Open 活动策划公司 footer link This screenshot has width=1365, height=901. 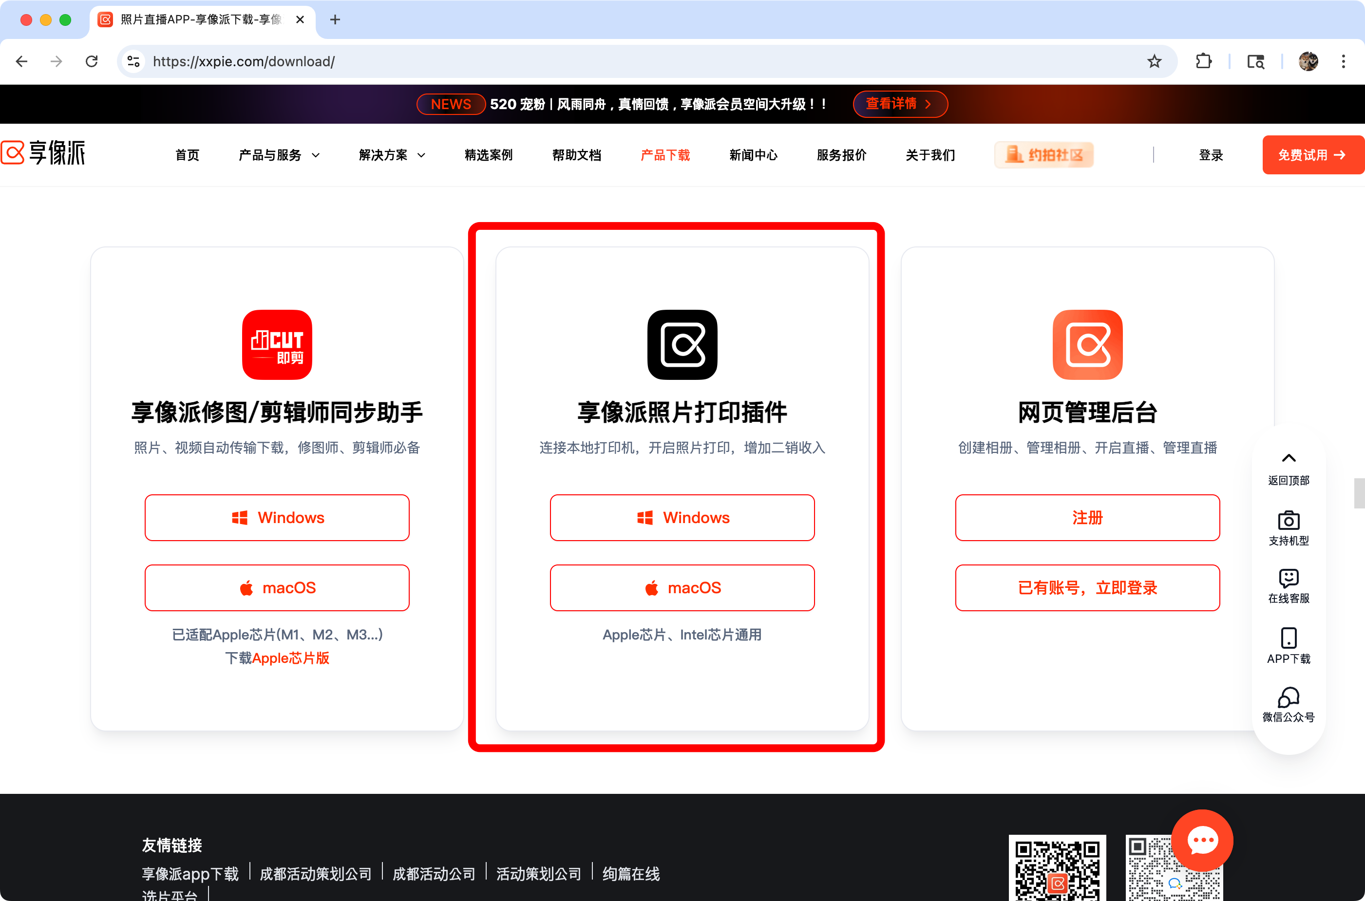pyautogui.click(x=538, y=874)
